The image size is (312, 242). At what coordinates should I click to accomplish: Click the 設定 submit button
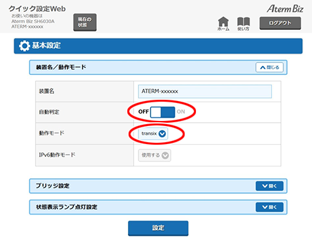pos(158,228)
